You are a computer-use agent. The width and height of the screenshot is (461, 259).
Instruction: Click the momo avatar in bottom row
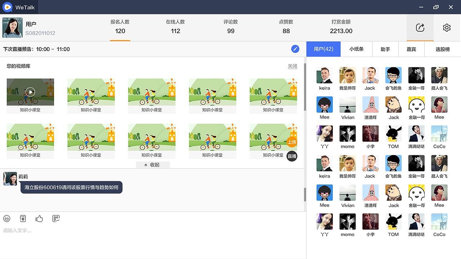[x=348, y=222]
